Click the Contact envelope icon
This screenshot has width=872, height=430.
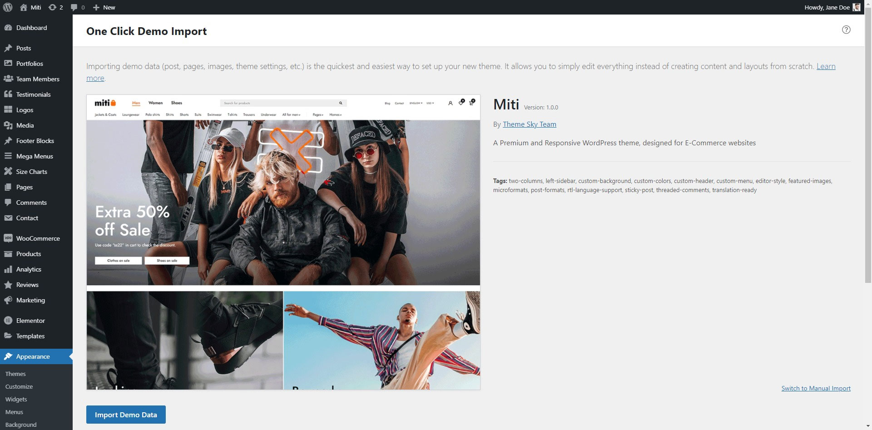click(8, 218)
